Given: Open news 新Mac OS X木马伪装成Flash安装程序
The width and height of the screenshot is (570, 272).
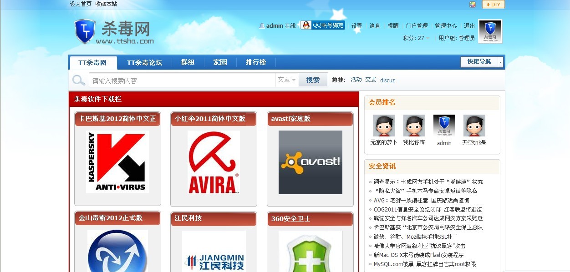Looking at the screenshot, I should pos(418,255).
